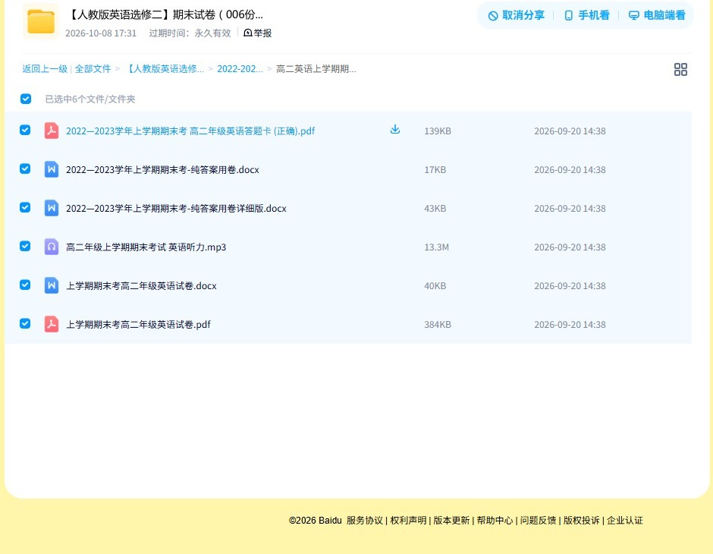Open file 上学期期末考高二年级英语试卷.pdf
This screenshot has height=554, width=713.
coord(138,324)
